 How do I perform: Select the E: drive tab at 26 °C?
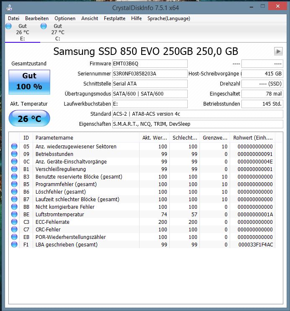pos(22,32)
